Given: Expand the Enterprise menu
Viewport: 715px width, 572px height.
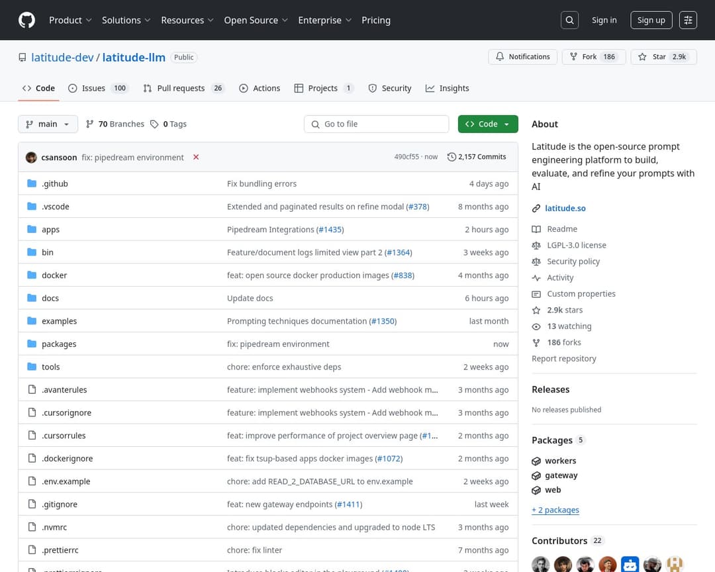Looking at the screenshot, I should 324,20.
